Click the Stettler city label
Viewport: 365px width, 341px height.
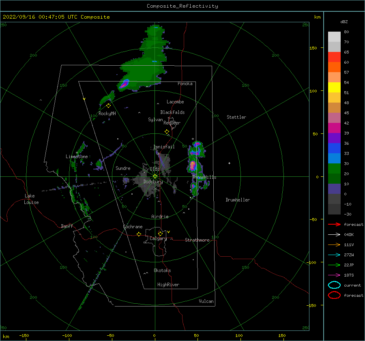(236, 117)
